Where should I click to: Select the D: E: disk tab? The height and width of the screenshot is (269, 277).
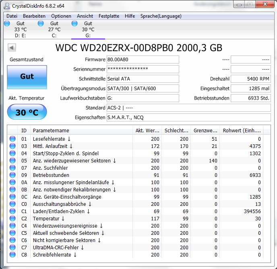click(x=20, y=29)
